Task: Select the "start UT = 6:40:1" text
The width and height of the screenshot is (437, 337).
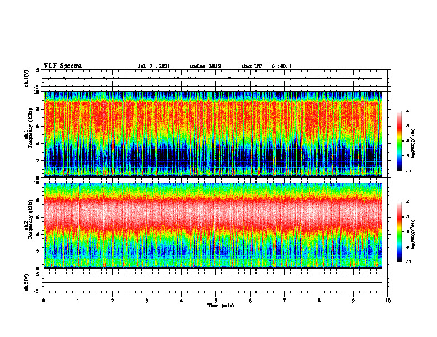Action: [x=267, y=66]
